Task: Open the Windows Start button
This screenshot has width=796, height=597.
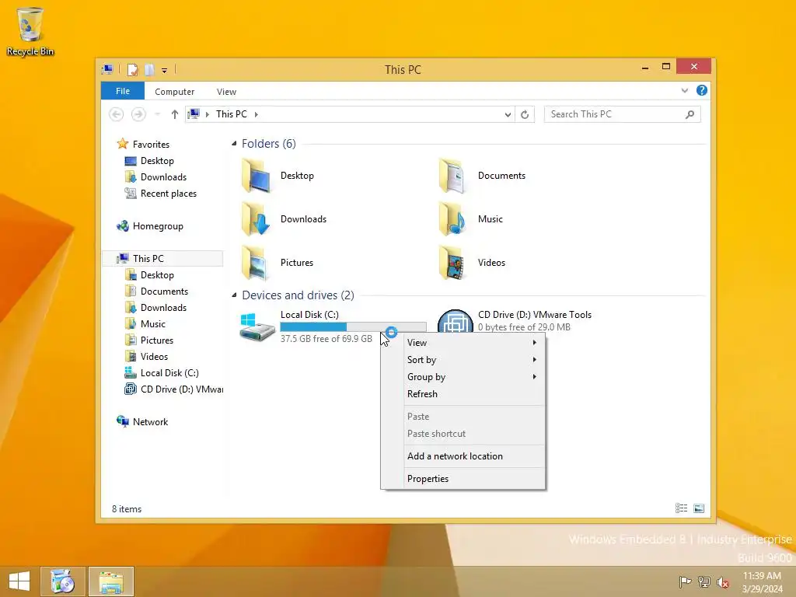Action: point(19,581)
